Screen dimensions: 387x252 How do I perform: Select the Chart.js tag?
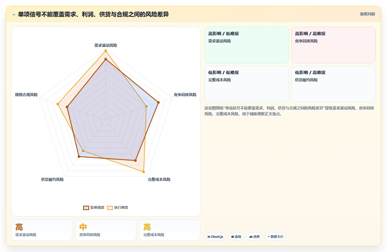pos(215,237)
